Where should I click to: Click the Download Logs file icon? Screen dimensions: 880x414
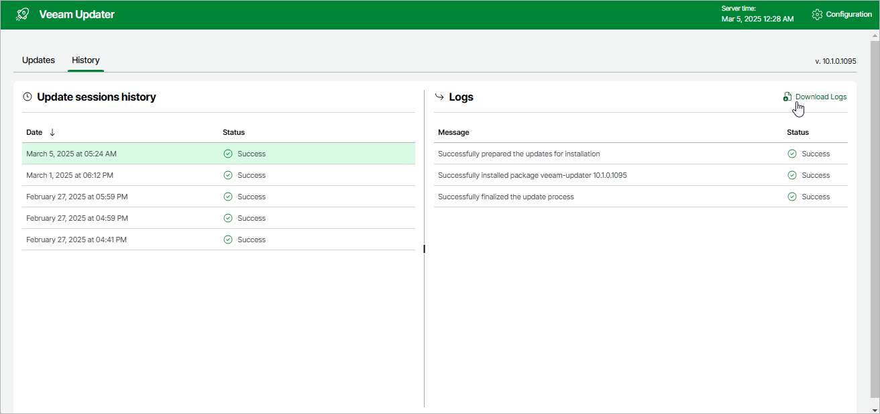[x=787, y=97]
